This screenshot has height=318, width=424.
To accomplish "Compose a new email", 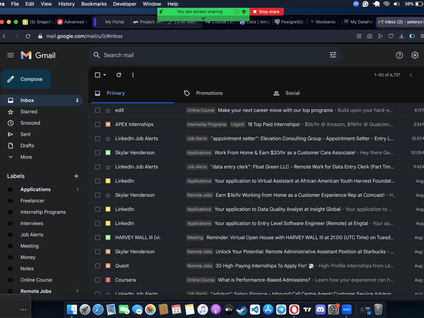I will [26, 79].
